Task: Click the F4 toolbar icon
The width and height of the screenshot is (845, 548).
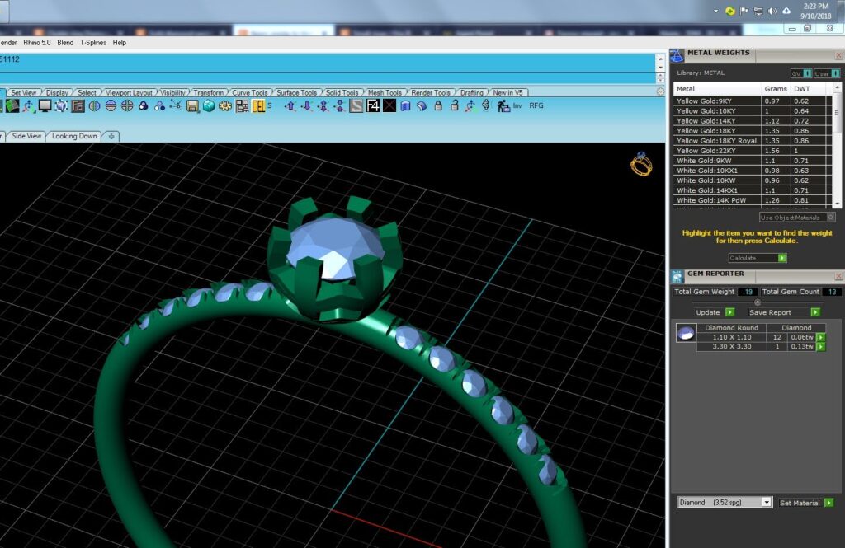Action: 372,106
